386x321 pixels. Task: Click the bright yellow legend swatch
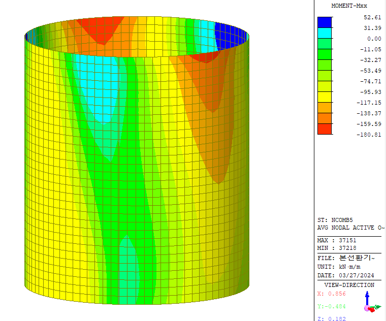325,97
